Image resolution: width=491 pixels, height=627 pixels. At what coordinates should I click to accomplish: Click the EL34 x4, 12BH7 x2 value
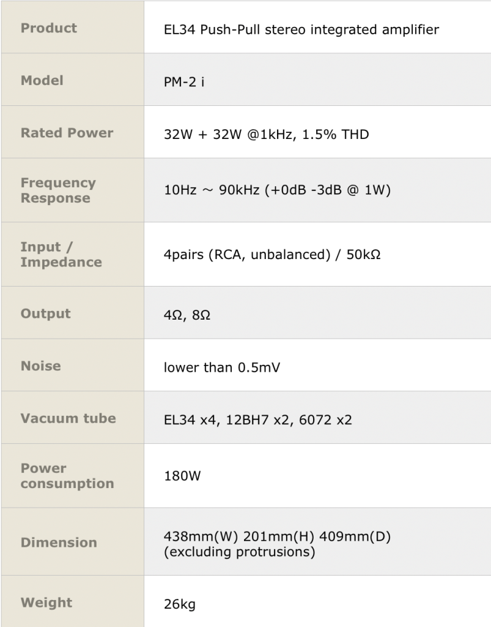257,420
